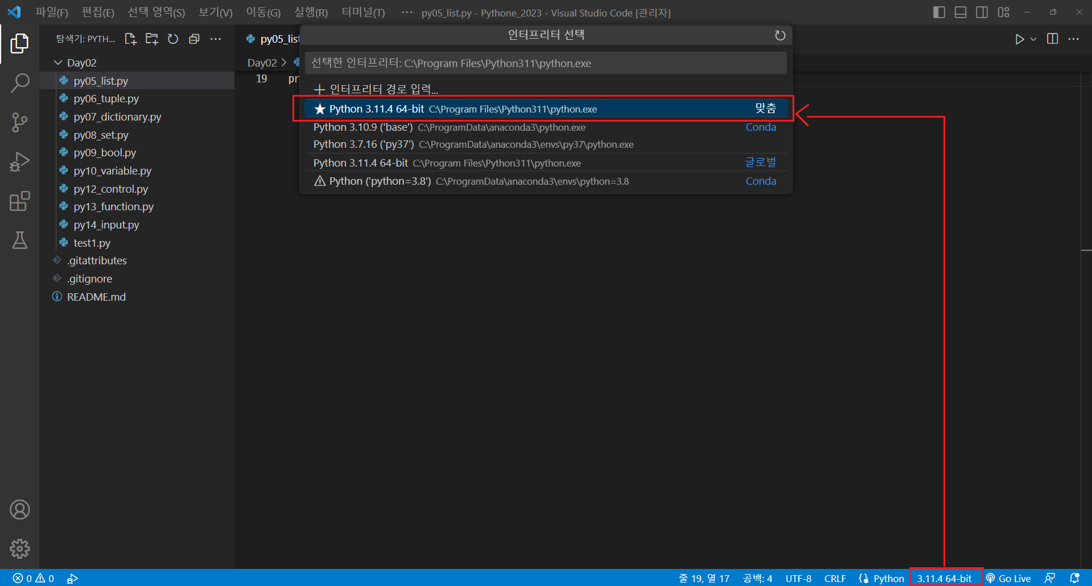Open Customize Layout icon

pos(1004,13)
